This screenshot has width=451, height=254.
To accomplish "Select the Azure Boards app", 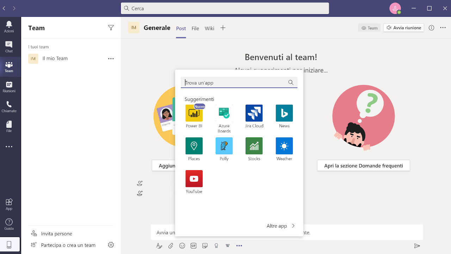I will click(x=224, y=119).
